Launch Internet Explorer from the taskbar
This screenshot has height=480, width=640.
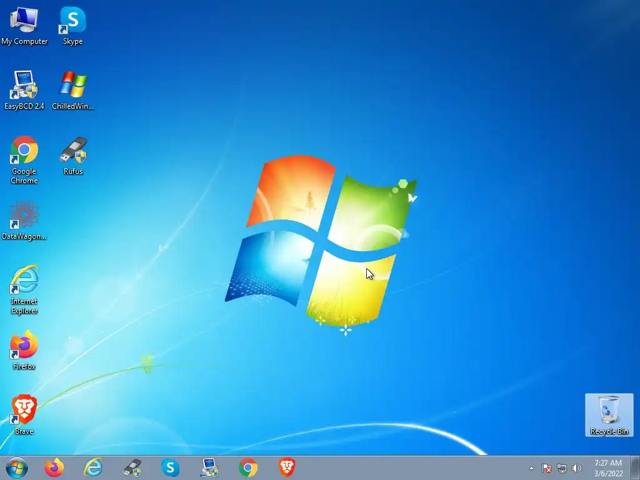[x=93, y=467]
